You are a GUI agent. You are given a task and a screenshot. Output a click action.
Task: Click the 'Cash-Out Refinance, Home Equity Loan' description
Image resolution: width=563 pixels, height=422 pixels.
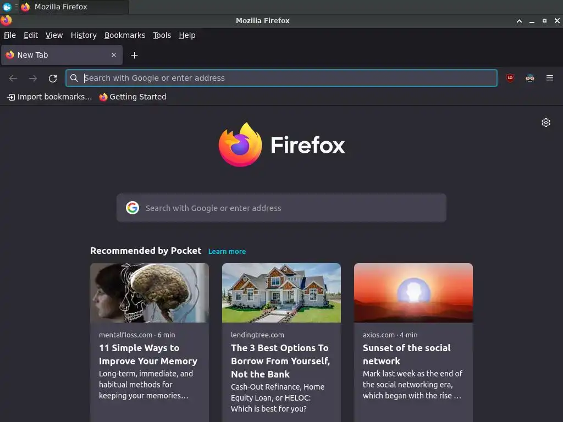coord(278,398)
